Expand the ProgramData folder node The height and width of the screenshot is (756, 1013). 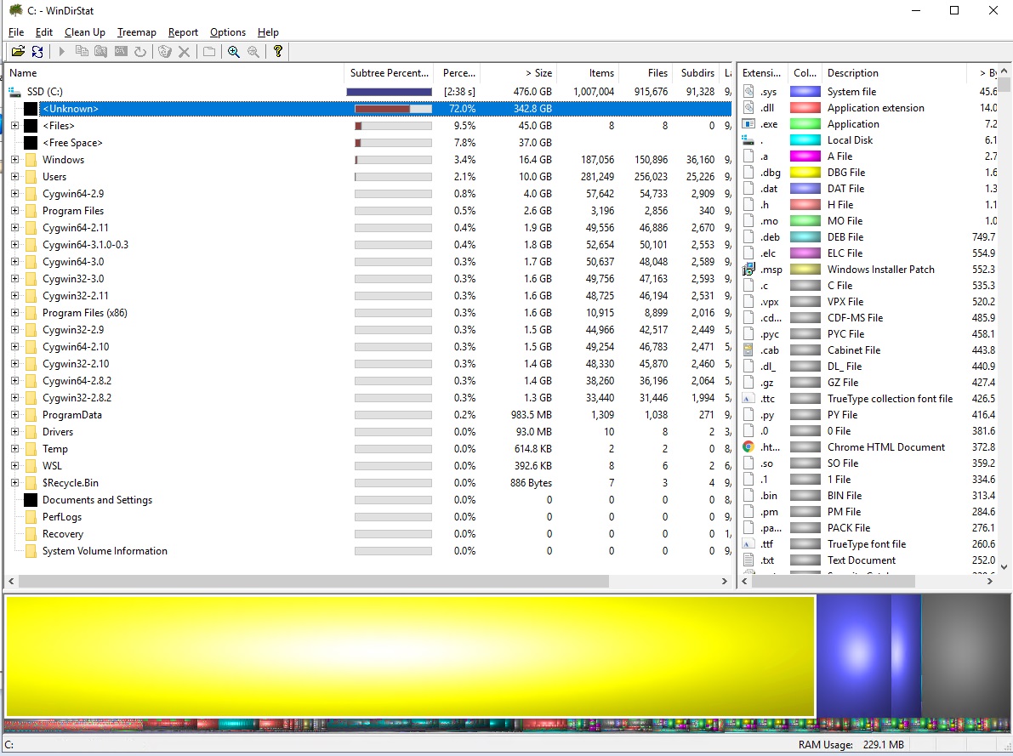coord(14,415)
